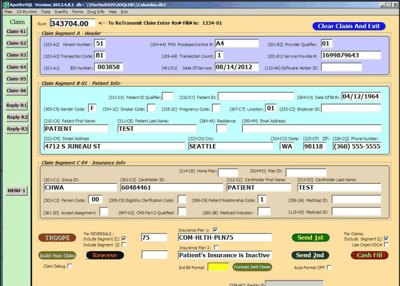This screenshot has height=286, width=400.
Task: Toggle the Auto Format OFF checkbox
Action: click(329, 267)
